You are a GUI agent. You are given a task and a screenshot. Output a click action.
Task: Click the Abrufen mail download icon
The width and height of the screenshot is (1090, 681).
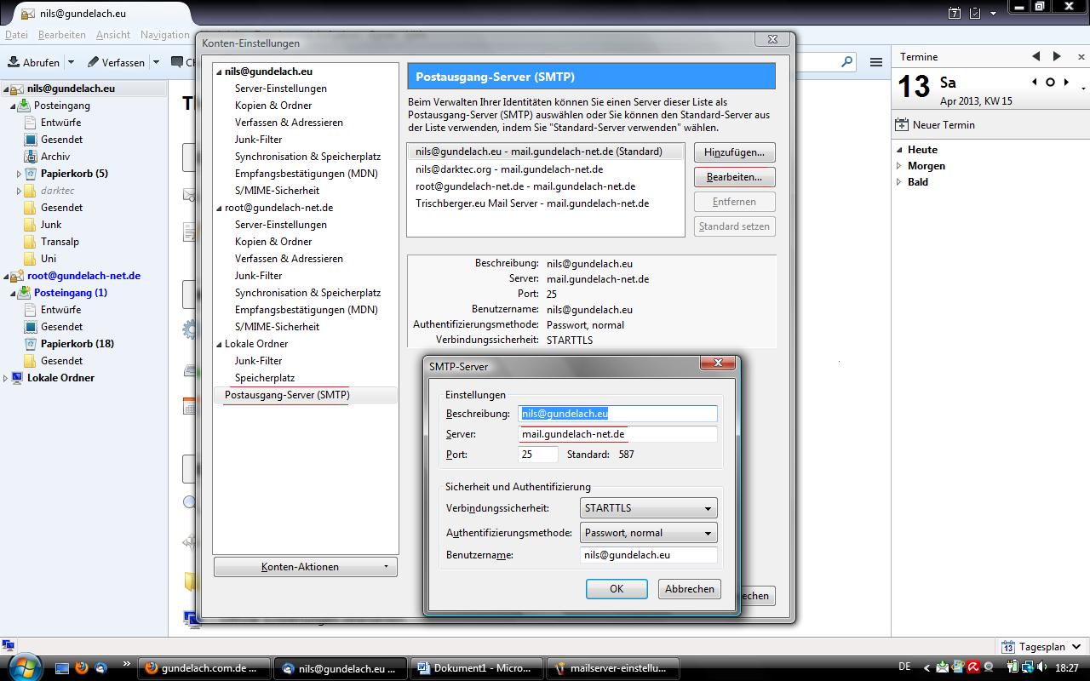click(14, 62)
